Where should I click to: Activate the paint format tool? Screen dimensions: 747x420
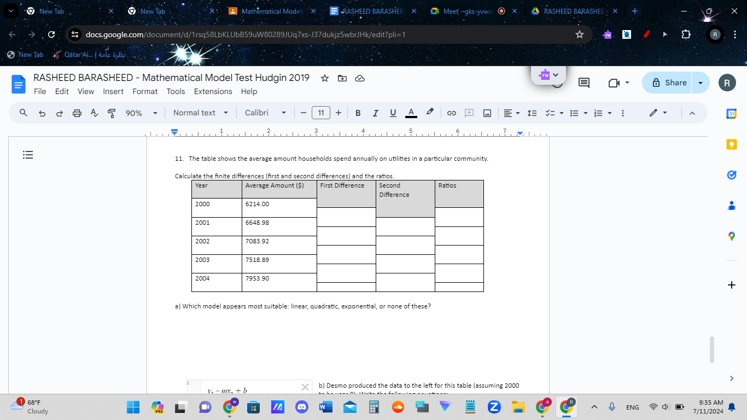[112, 113]
